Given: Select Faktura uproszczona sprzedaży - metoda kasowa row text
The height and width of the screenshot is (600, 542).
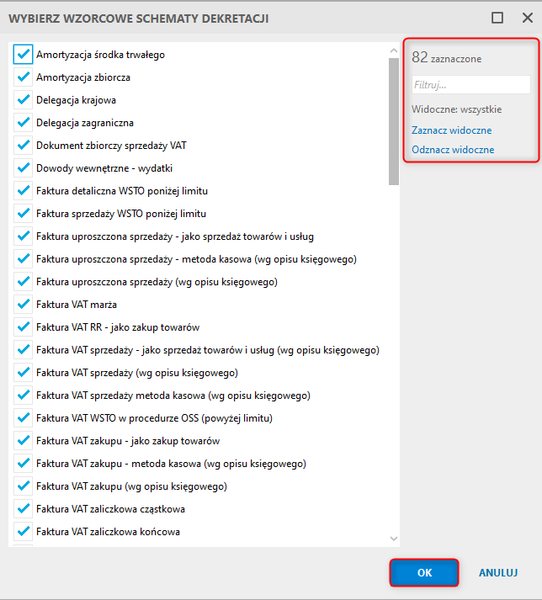Looking at the screenshot, I should coord(196,259).
